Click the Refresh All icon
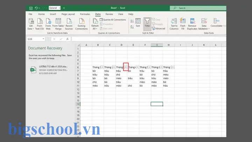This screenshot has width=252, height=142. 95,21
